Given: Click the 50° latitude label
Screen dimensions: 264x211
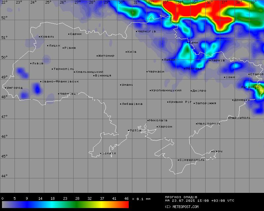Looking at the screenshot, I should pos(4,57).
